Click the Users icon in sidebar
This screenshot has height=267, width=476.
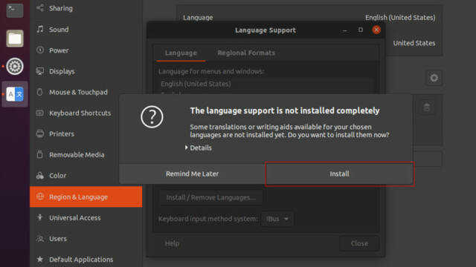click(x=40, y=239)
